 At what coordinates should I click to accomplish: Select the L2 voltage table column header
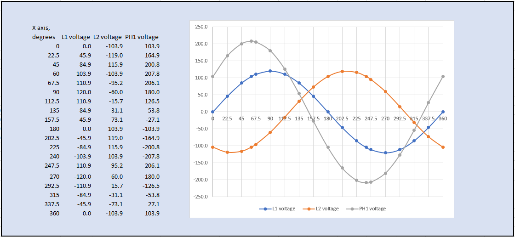coord(108,37)
